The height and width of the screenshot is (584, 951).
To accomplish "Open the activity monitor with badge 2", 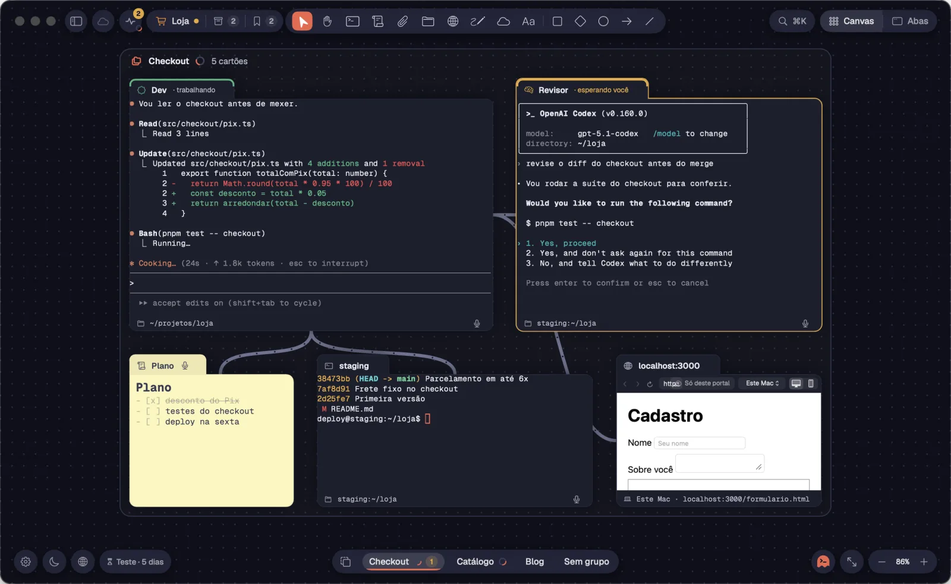I will [x=132, y=21].
